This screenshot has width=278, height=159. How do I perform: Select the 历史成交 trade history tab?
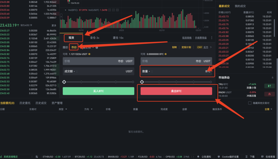click(41, 103)
